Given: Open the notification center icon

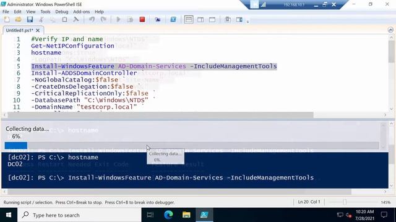Looking at the screenshot, I should (384, 215).
